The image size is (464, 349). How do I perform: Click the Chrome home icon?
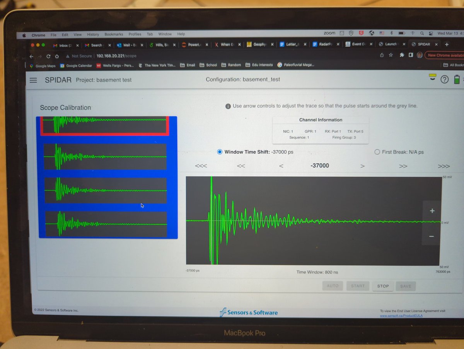click(x=56, y=56)
